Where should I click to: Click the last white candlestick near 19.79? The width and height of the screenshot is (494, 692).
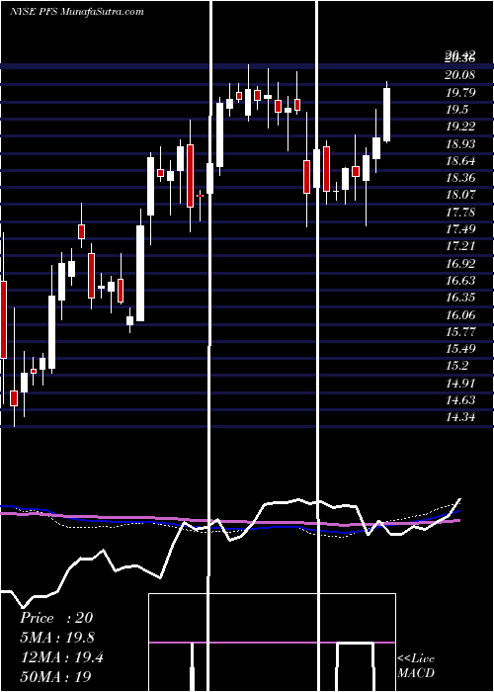click(387, 115)
